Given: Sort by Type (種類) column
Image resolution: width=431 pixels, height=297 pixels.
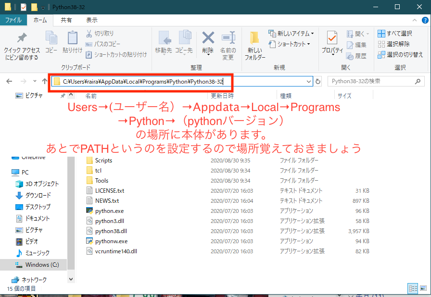Looking at the screenshot, I should (286, 96).
